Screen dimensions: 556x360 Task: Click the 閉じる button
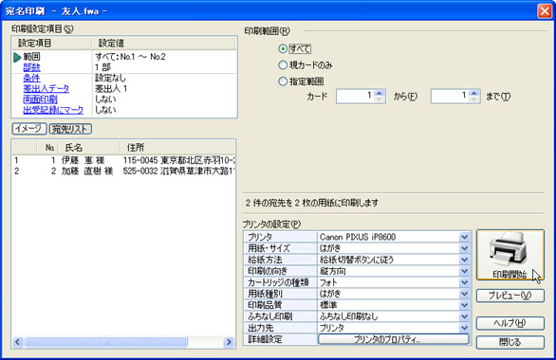pyautogui.click(x=510, y=342)
